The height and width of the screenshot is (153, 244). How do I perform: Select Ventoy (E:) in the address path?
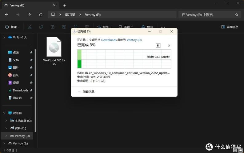click(93, 15)
